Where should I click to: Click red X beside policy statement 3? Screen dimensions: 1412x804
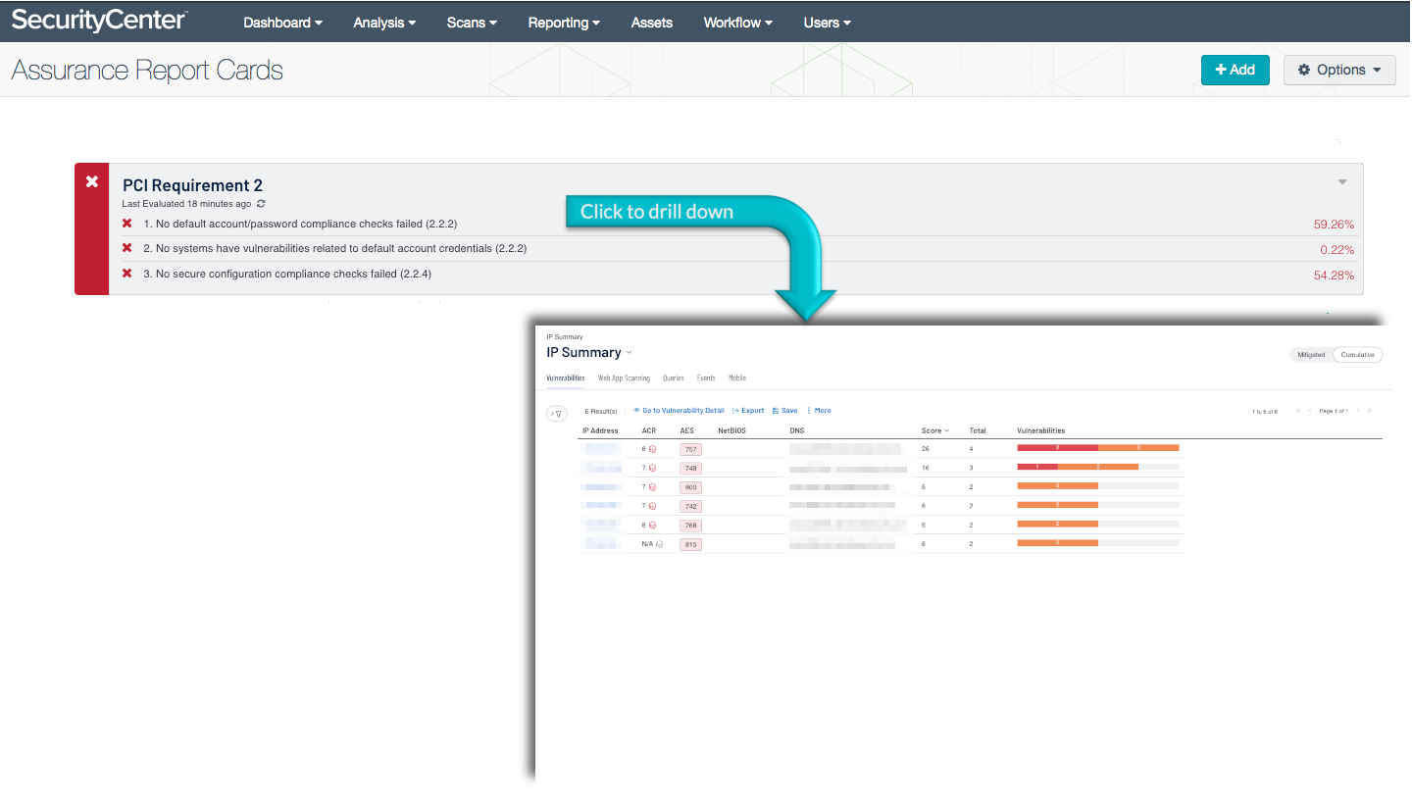(126, 274)
